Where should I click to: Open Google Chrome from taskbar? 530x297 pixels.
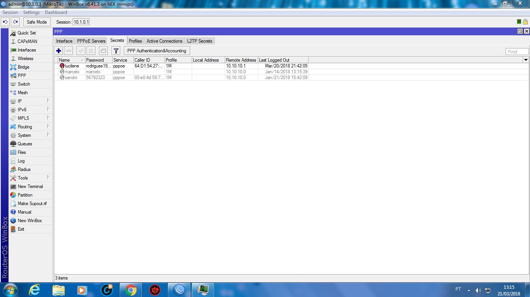coord(131,290)
